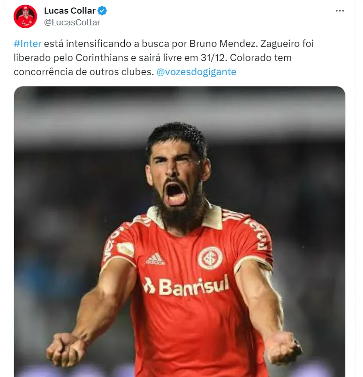Click the blue verified badge

(102, 11)
